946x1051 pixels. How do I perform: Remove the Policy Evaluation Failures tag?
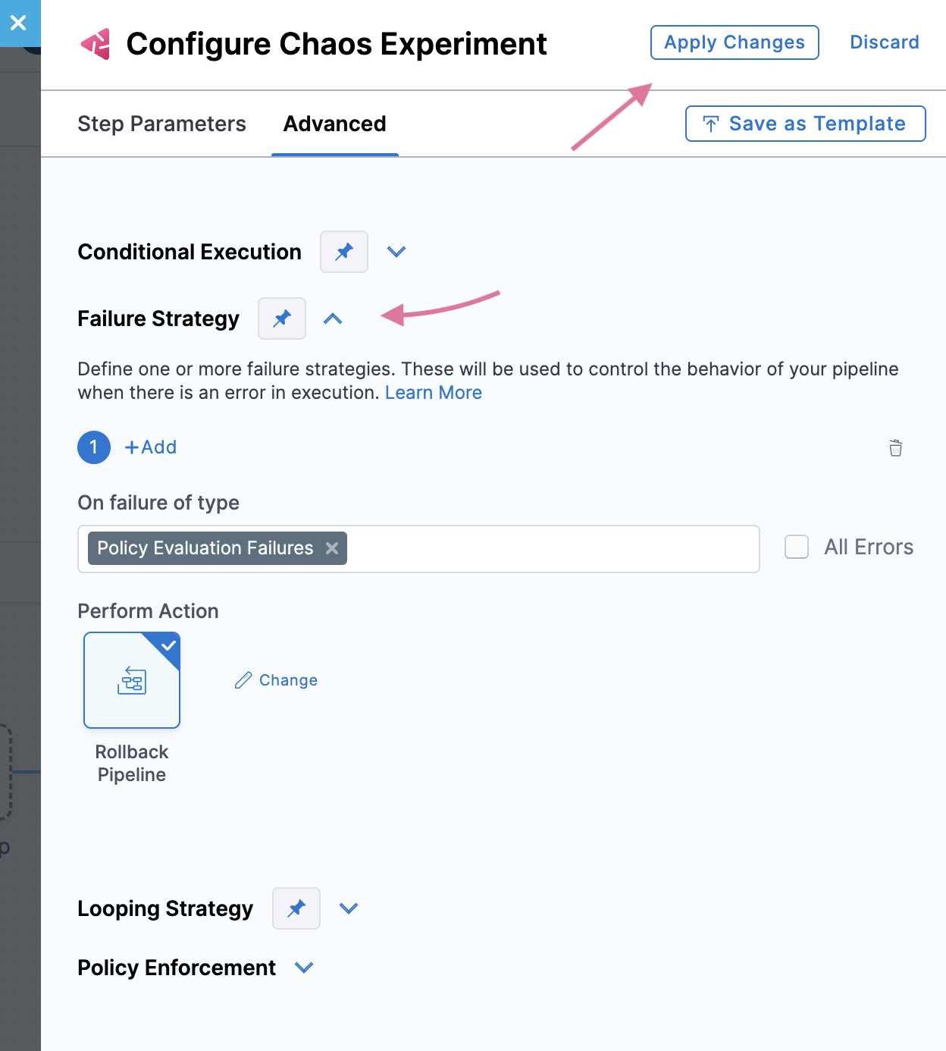(332, 548)
